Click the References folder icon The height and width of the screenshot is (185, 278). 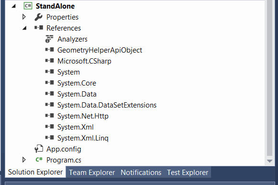[x=39, y=28]
